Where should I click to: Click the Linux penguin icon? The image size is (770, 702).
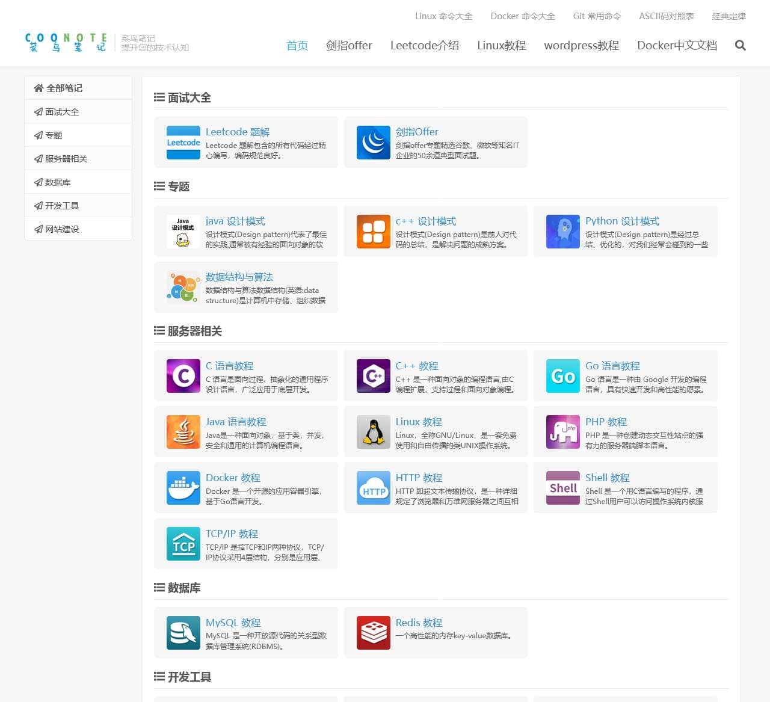[374, 432]
